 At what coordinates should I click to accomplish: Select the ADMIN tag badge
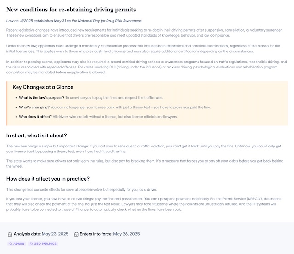(17, 244)
